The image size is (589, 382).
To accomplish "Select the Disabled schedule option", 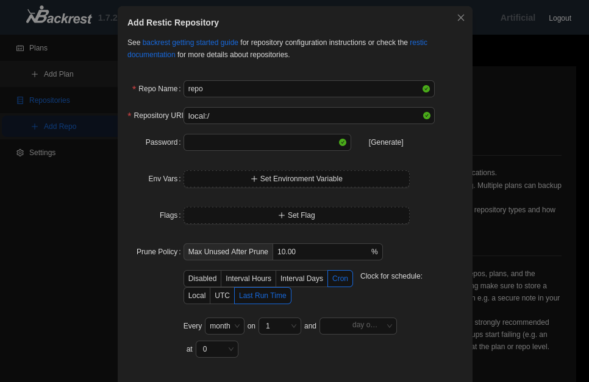I will pos(202,279).
